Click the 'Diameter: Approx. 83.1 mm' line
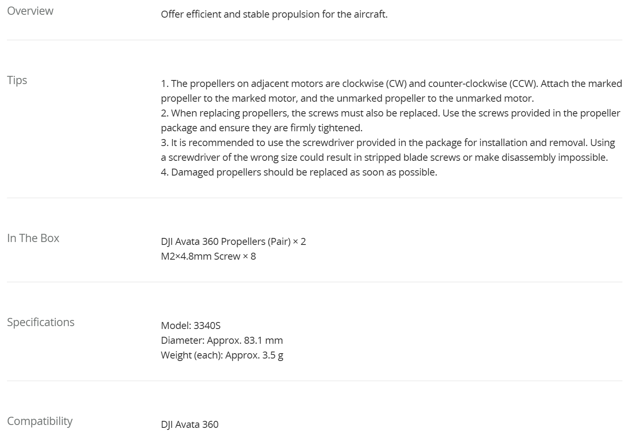This screenshot has height=434, width=631. pyautogui.click(x=222, y=340)
